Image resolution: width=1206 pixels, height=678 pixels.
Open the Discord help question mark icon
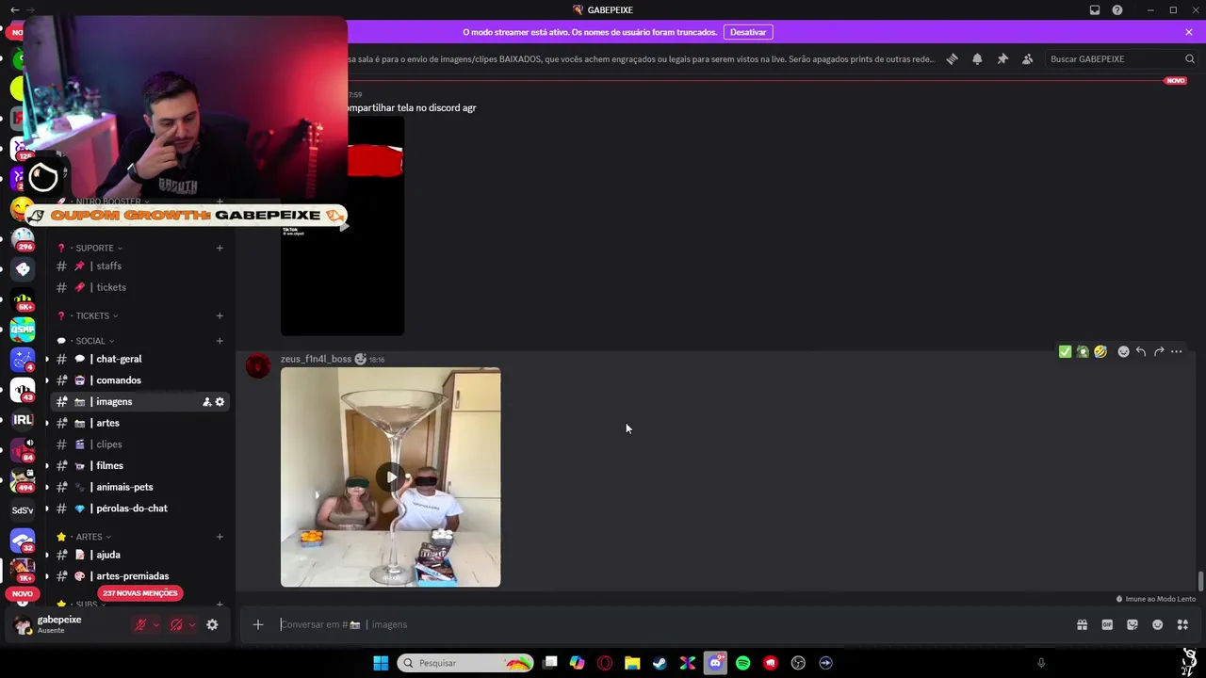[1117, 10]
